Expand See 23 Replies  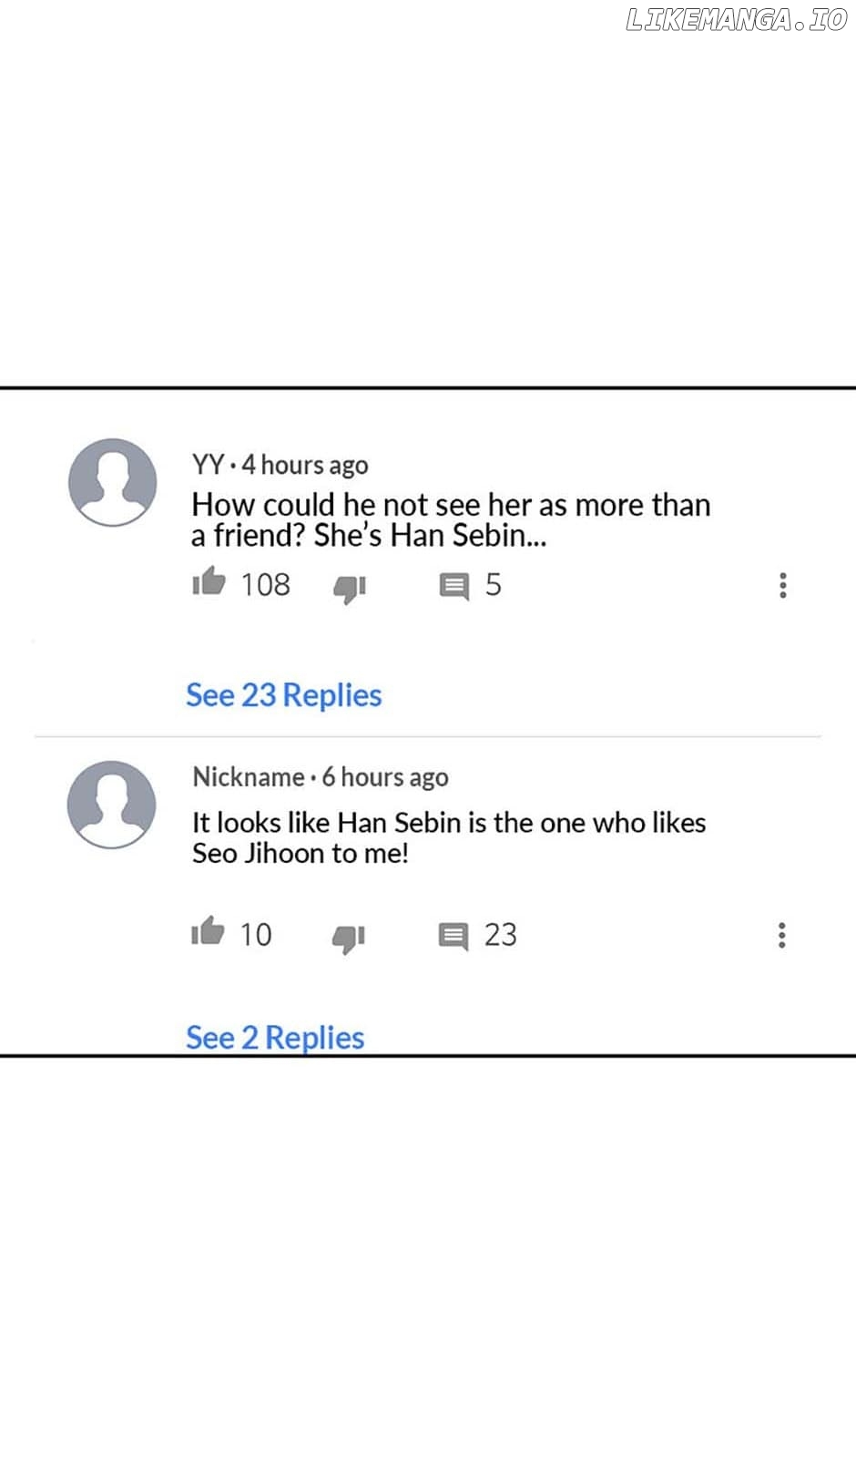point(283,695)
